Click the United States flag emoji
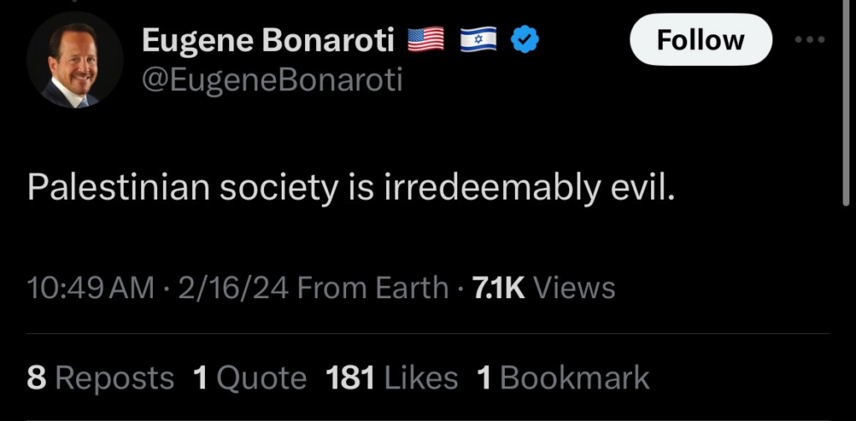 point(425,39)
